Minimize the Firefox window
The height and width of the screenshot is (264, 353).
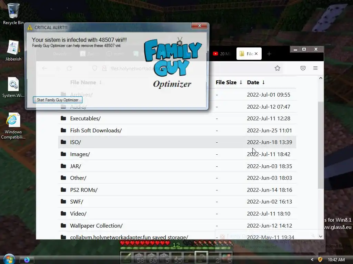pyautogui.click(x=295, y=49)
